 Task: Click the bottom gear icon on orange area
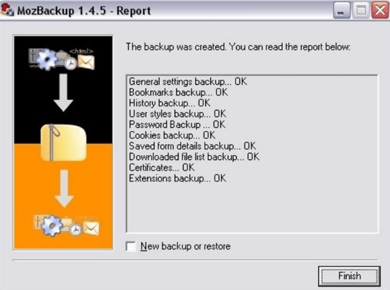[51, 226]
